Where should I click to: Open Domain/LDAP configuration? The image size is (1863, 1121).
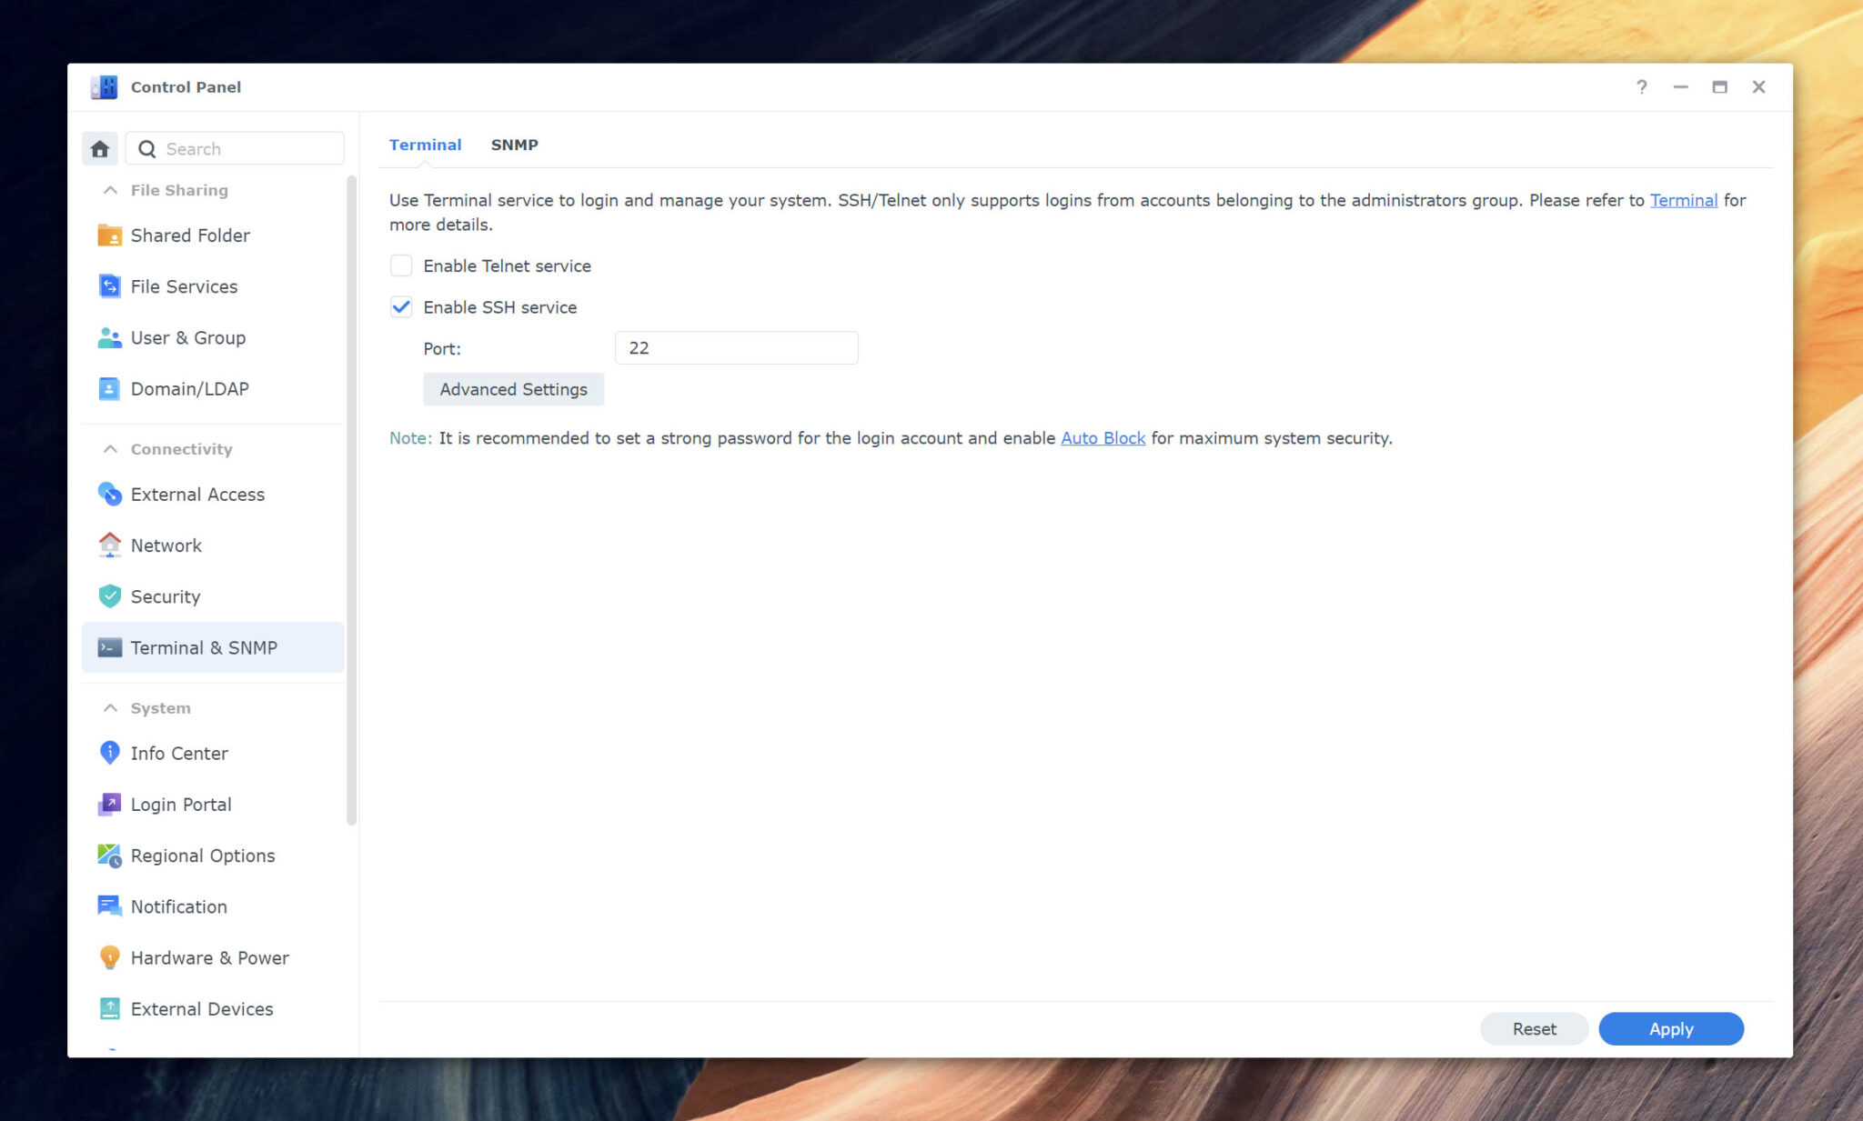[x=189, y=388]
